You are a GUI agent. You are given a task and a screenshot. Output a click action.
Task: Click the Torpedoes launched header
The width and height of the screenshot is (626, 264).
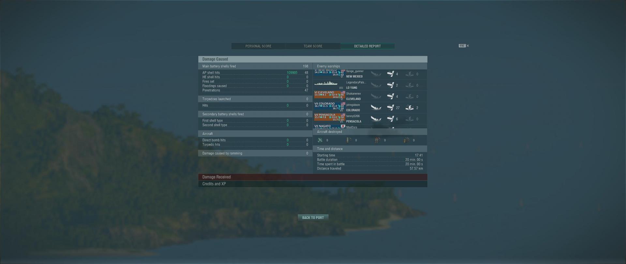[x=255, y=99]
